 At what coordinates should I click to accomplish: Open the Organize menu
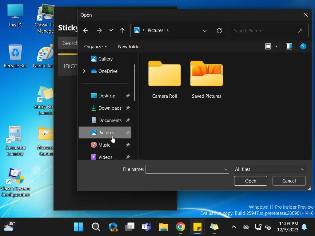[95, 47]
